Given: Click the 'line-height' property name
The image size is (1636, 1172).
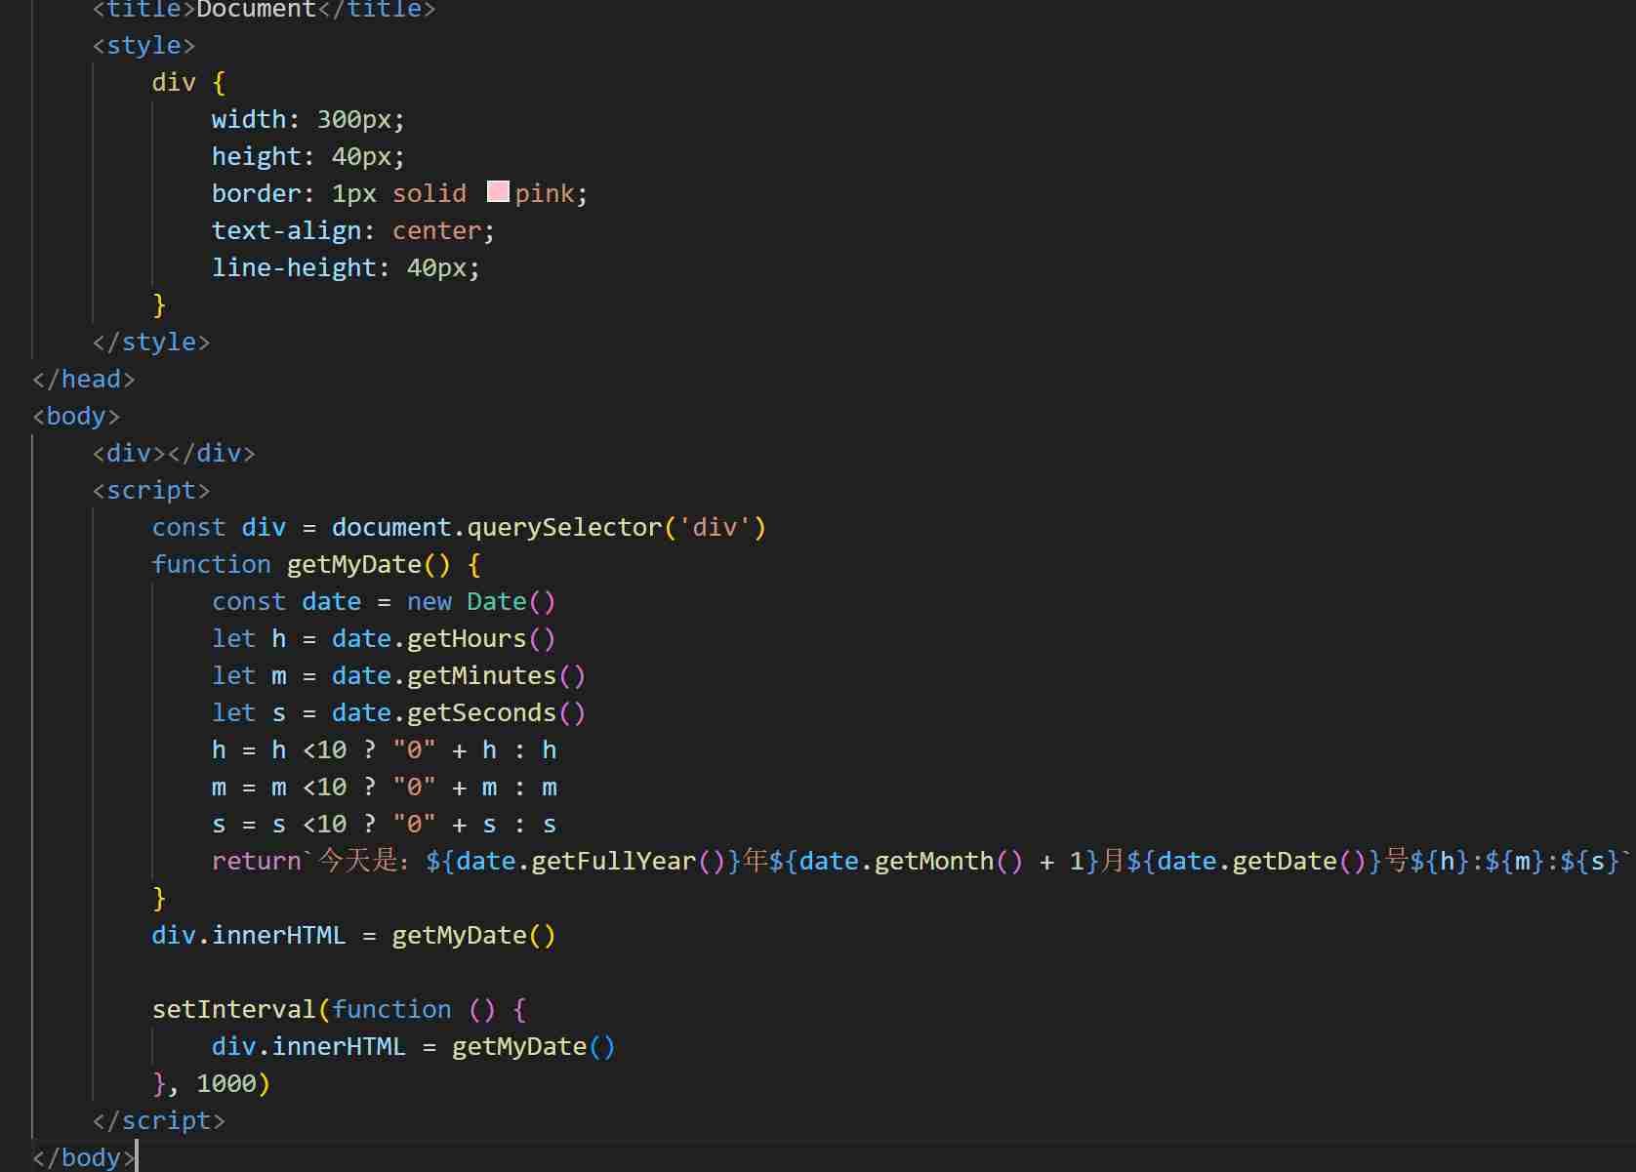Looking at the screenshot, I should 296,267.
